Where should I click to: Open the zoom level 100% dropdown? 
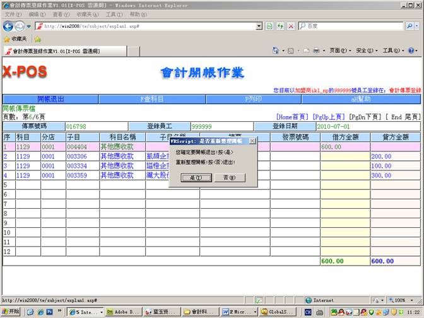tap(403, 300)
